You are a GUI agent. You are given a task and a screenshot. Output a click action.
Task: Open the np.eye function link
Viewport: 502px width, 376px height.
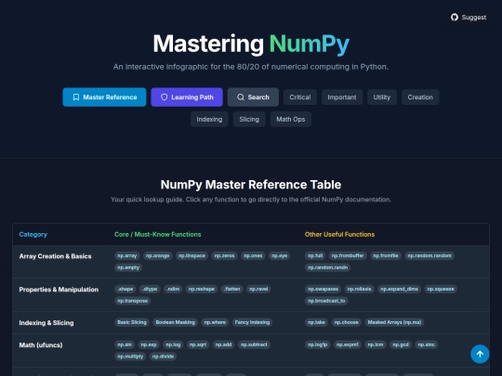pos(279,256)
